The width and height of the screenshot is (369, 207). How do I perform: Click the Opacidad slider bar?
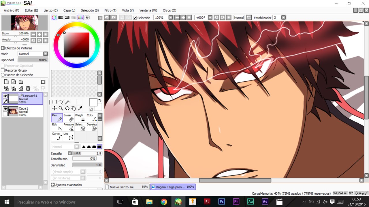pyautogui.click(x=33, y=60)
